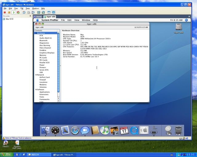Select USB in the Hardware list
Viewport: 197px width, 157px height.
[41, 72]
